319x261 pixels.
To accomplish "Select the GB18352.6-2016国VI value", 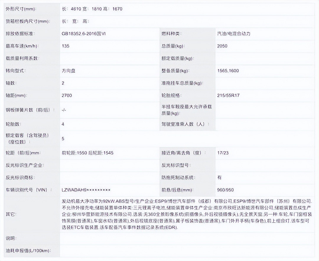I will coord(84,34).
